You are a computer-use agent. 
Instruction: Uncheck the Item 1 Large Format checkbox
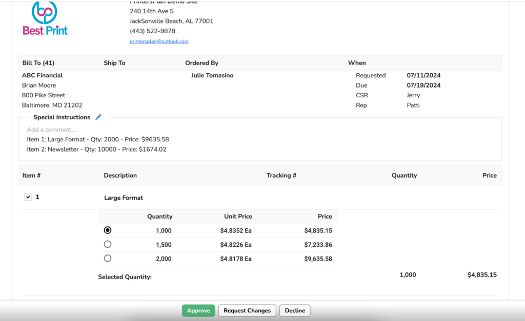28,197
